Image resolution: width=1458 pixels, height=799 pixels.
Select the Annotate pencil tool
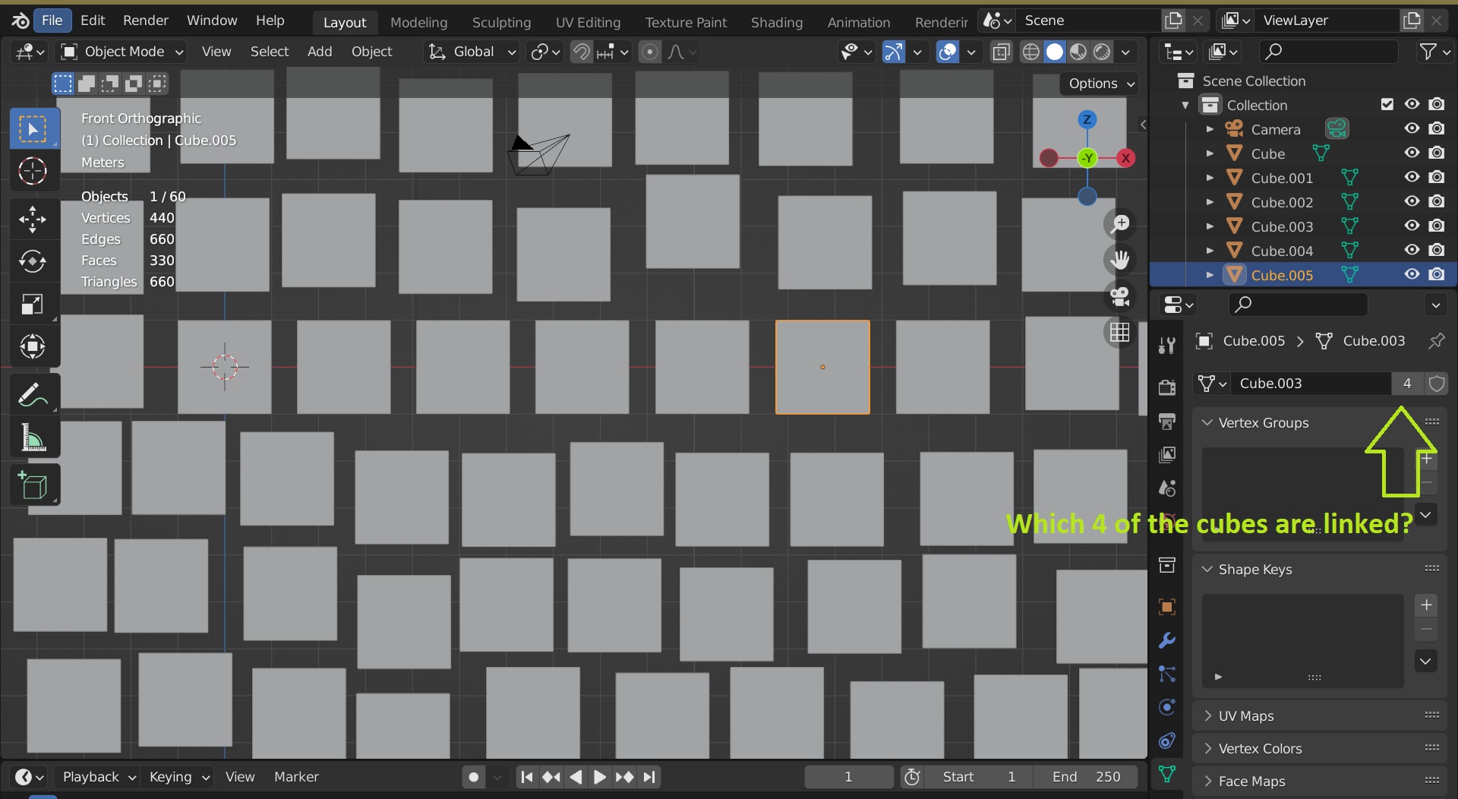pyautogui.click(x=32, y=395)
